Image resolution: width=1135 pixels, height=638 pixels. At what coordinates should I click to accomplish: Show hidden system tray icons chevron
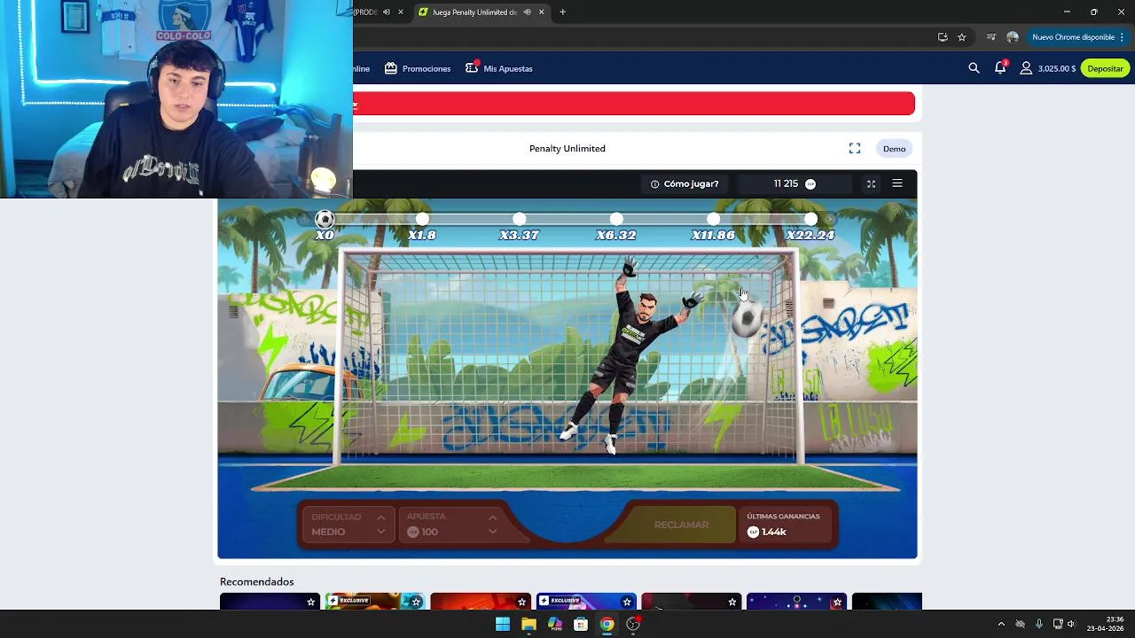point(1001,624)
